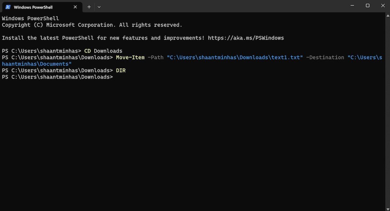The width and height of the screenshot is (390, 211).
Task: Click the CD Downloads command text
Action: pyautogui.click(x=103, y=51)
